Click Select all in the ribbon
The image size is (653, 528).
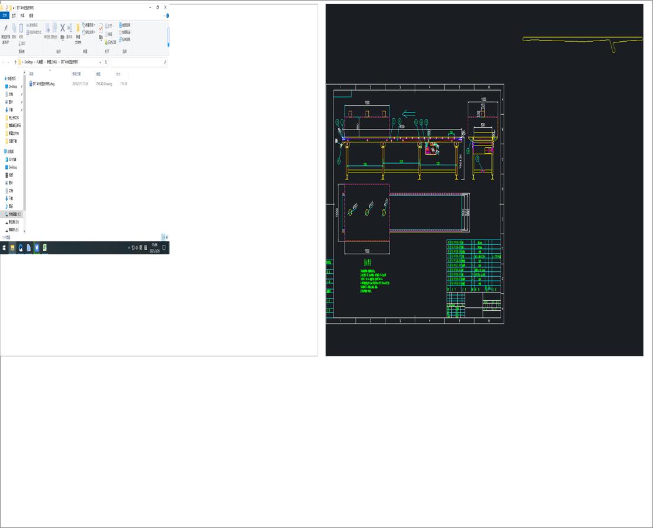(x=125, y=25)
